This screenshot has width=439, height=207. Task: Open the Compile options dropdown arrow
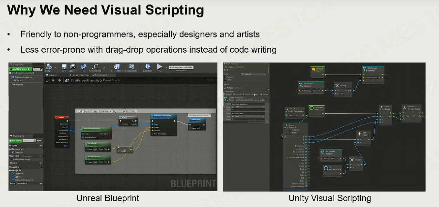tap(55, 68)
